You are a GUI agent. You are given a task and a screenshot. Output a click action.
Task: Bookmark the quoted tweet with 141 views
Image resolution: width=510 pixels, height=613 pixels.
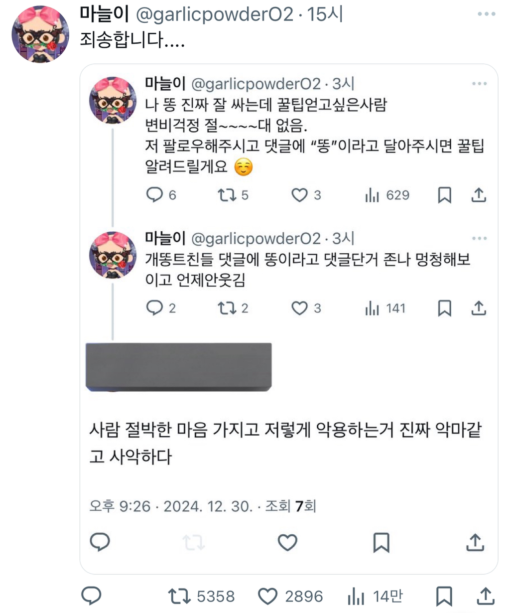click(x=444, y=308)
